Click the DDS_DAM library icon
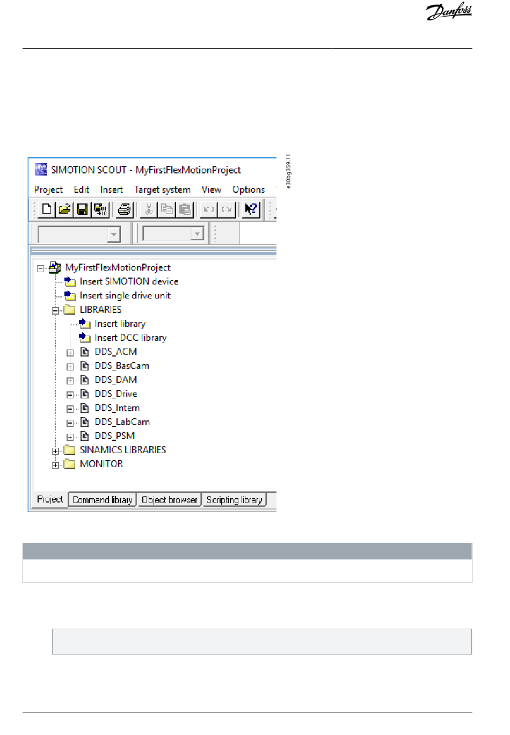This screenshot has height=735, width=510. pos(84,380)
